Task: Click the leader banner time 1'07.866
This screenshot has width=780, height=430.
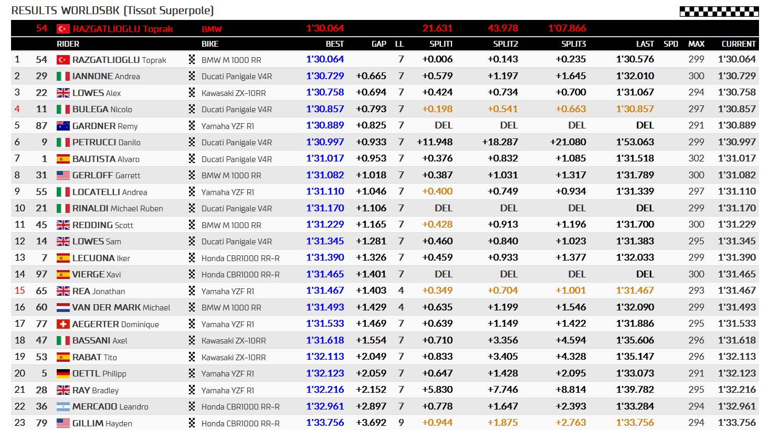Action: (567, 28)
